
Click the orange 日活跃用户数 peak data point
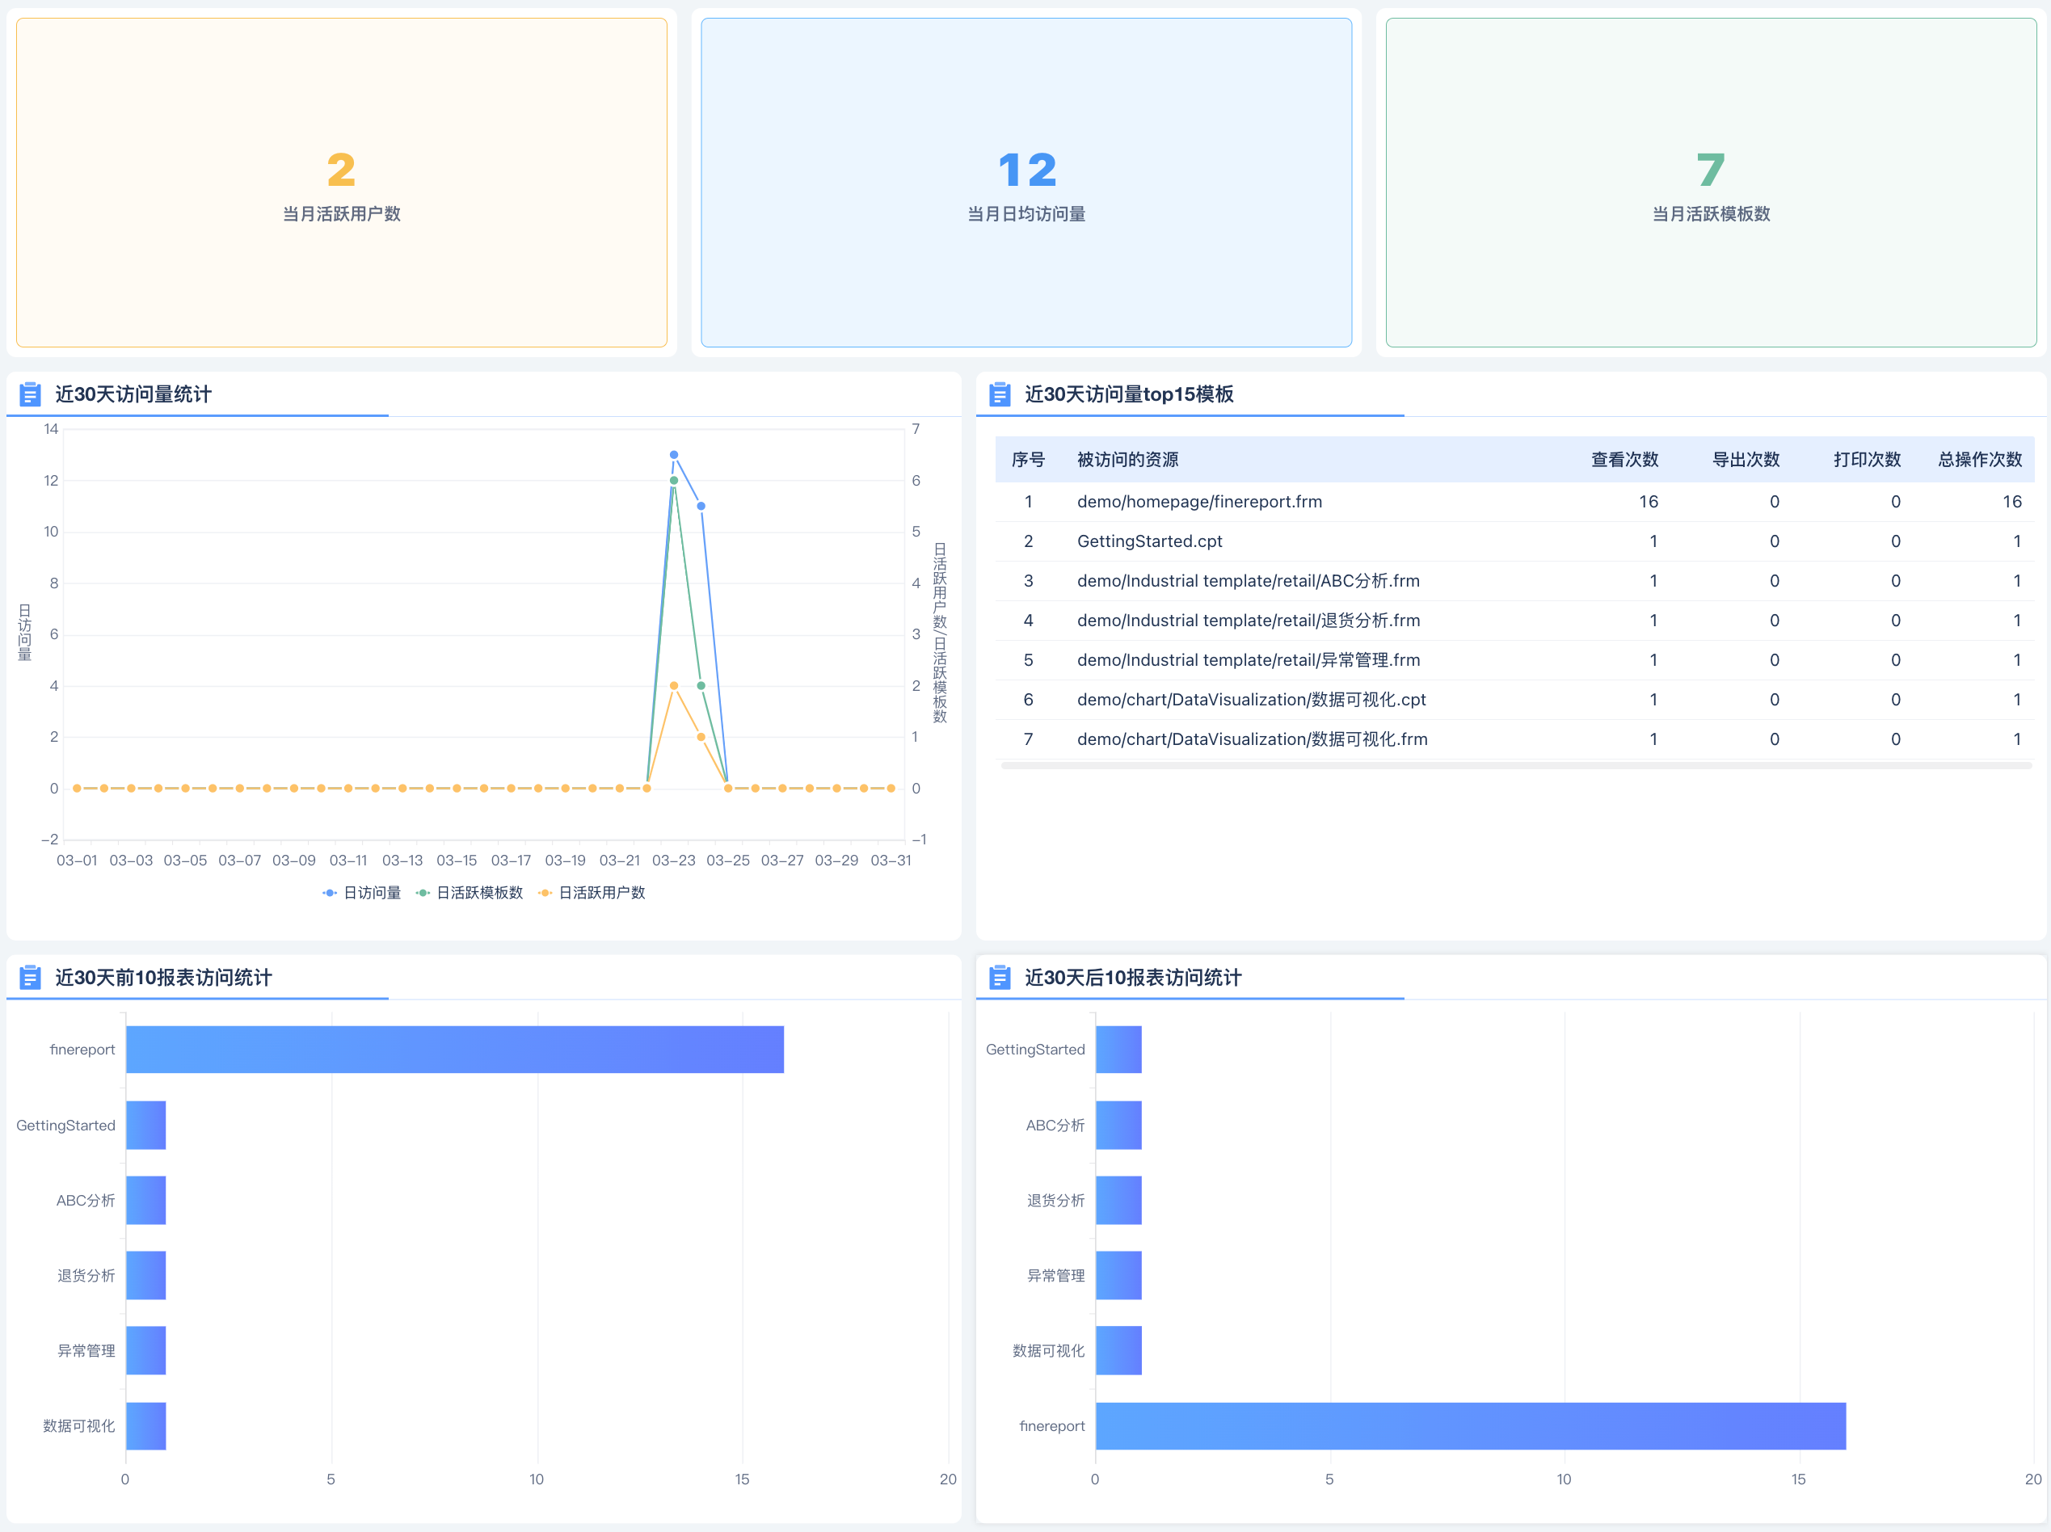(674, 686)
